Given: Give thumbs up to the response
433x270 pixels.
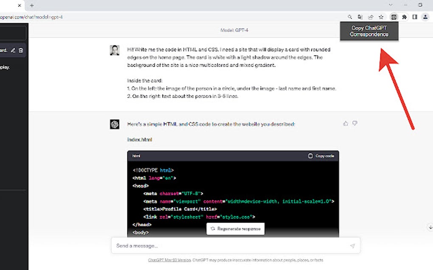Looking at the screenshot, I should tap(346, 123).
